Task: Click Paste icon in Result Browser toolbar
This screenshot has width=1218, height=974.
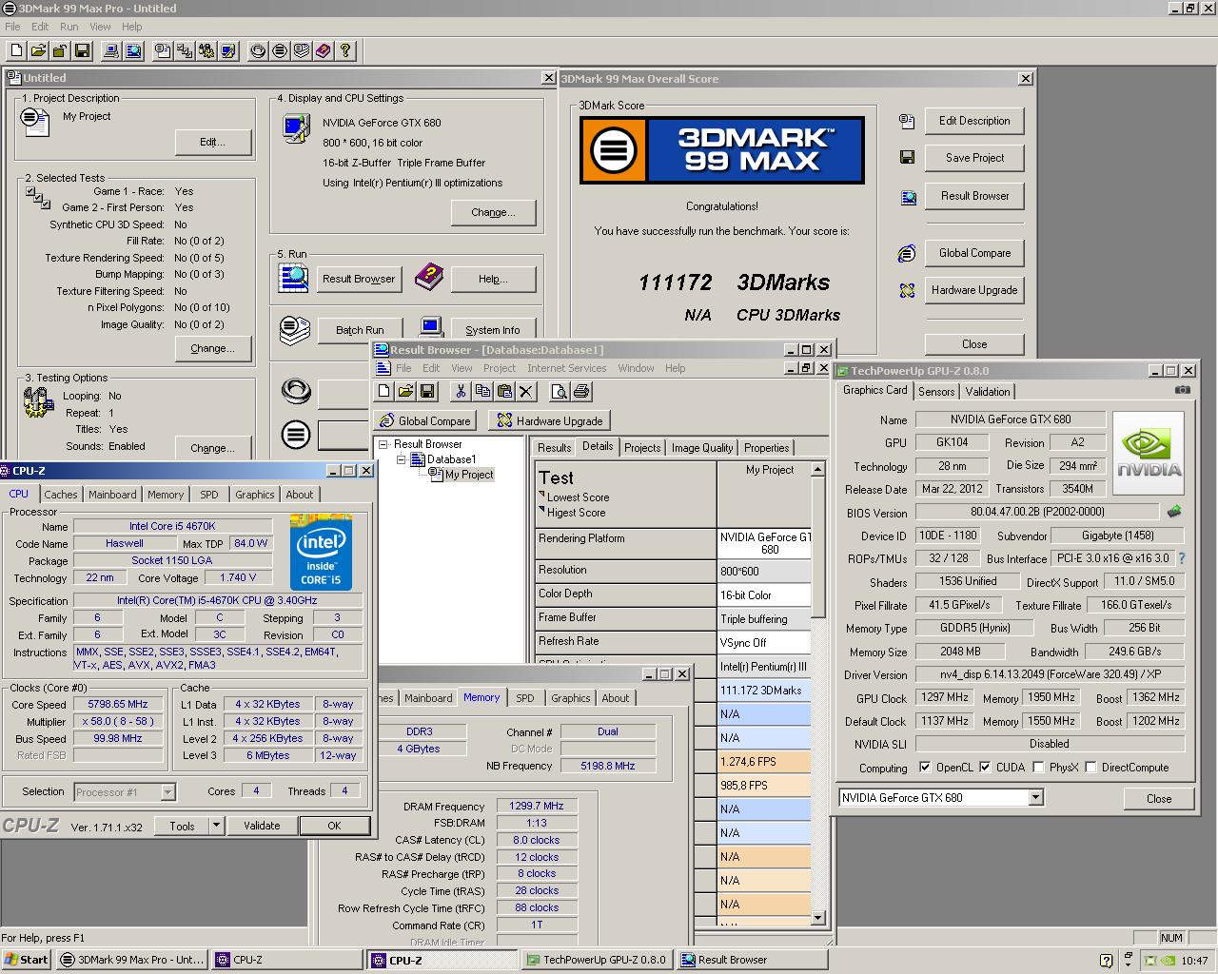Action: point(504,391)
